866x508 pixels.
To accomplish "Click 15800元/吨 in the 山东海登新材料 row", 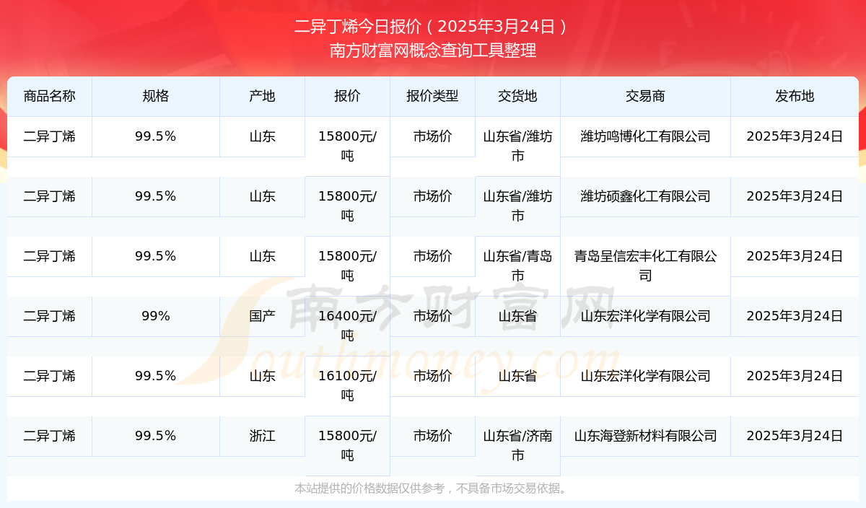I will click(x=347, y=445).
